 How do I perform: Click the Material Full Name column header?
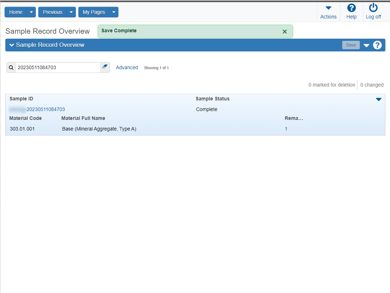coord(83,118)
